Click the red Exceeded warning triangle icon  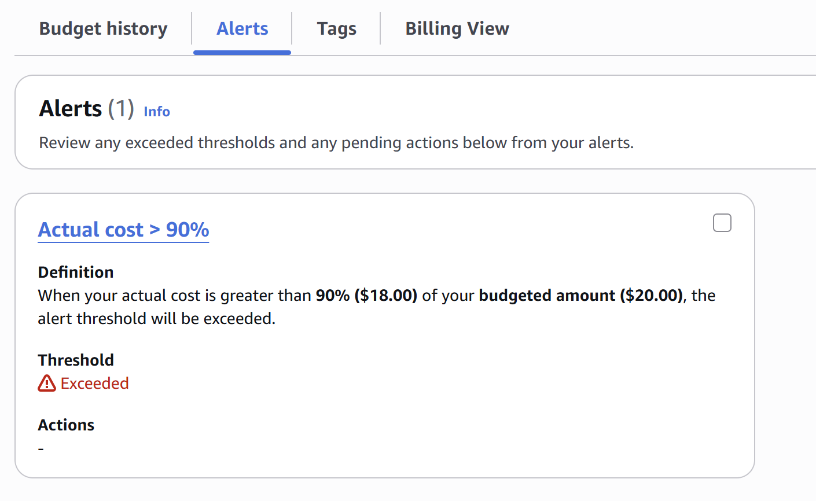pyautogui.click(x=46, y=382)
